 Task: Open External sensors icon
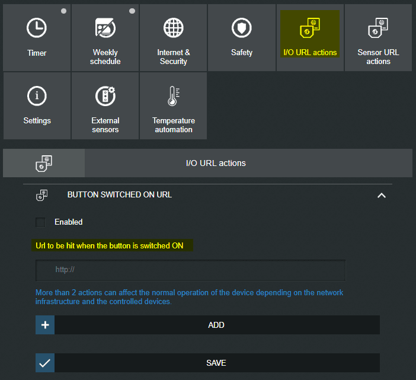coord(105,96)
